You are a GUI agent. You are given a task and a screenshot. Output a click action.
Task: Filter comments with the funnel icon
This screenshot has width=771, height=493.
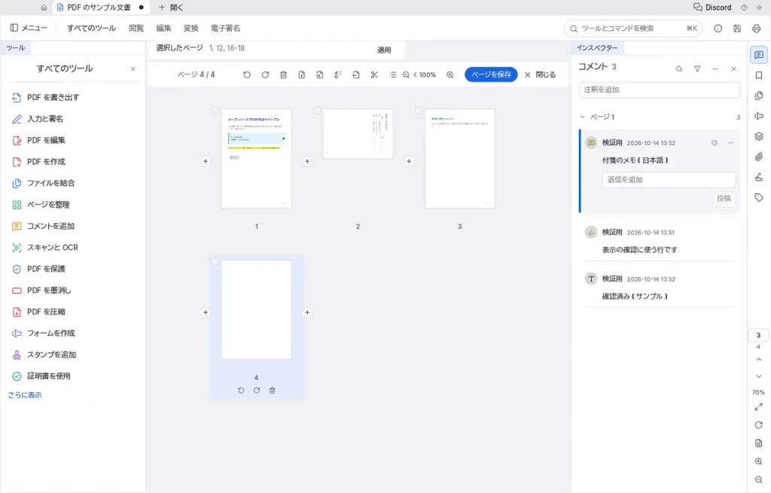pyautogui.click(x=697, y=68)
